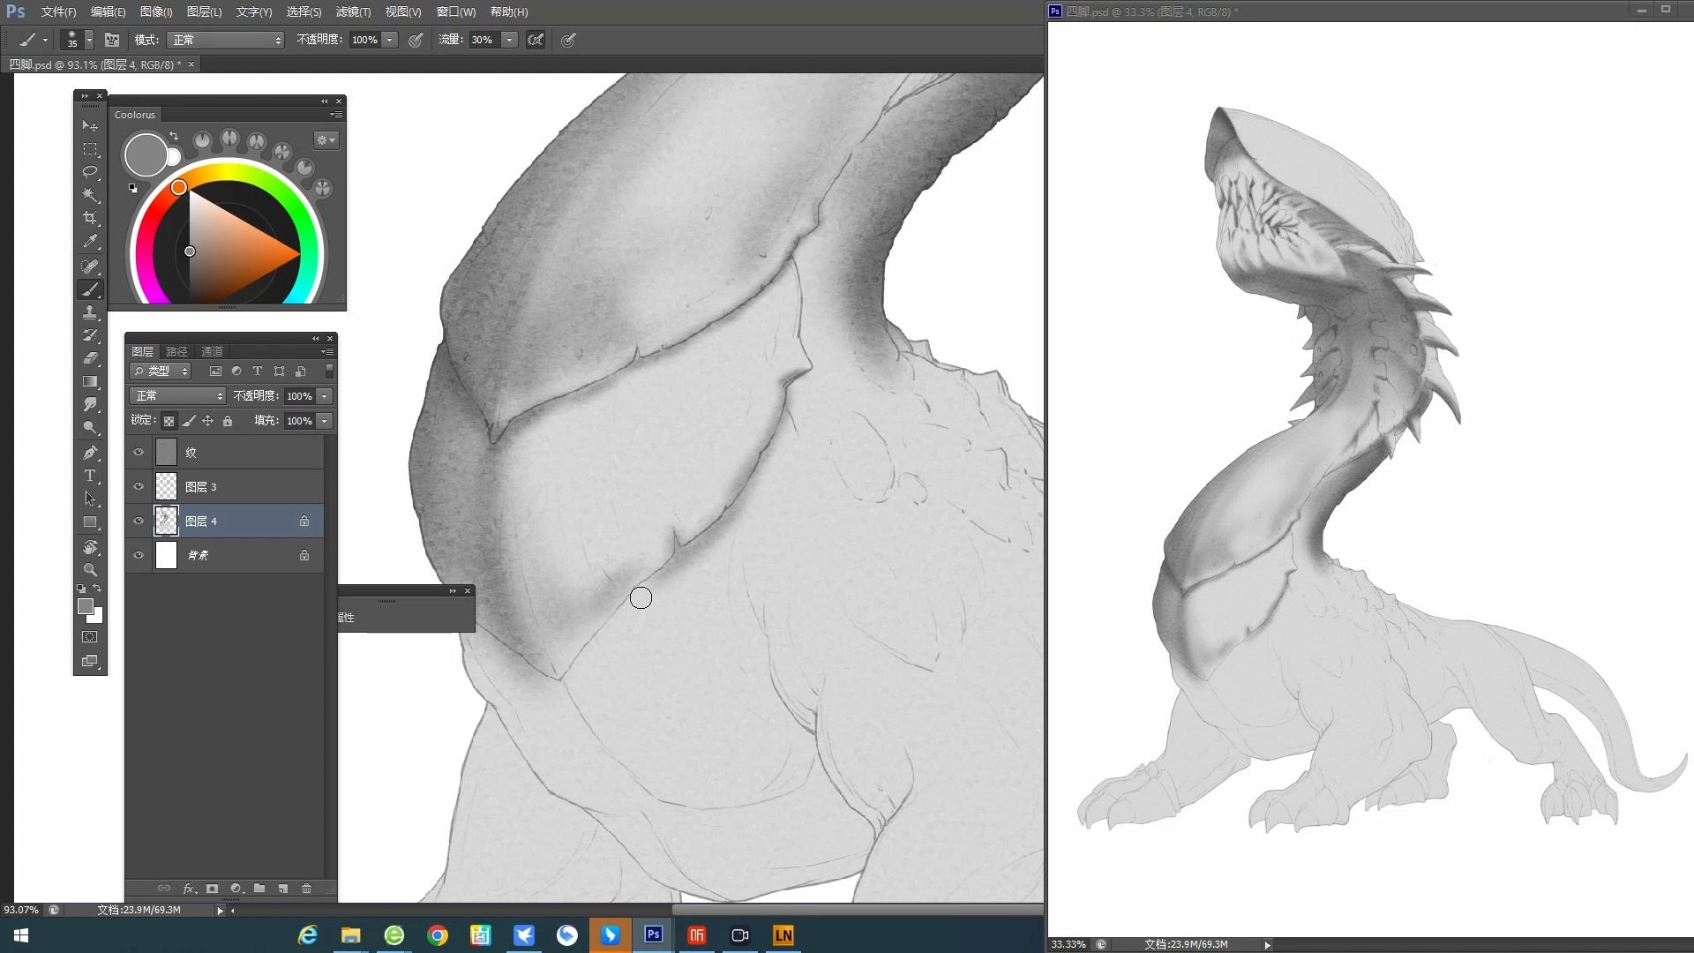Open the flow value dropdown
The width and height of the screenshot is (1694, 953).
[509, 40]
